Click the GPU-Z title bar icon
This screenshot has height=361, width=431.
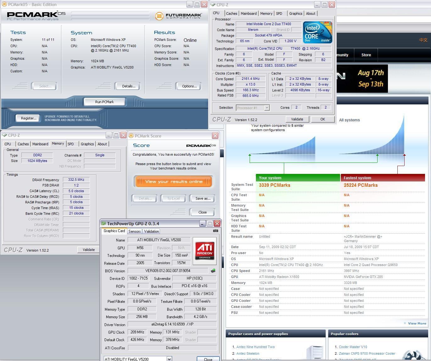click(104, 224)
